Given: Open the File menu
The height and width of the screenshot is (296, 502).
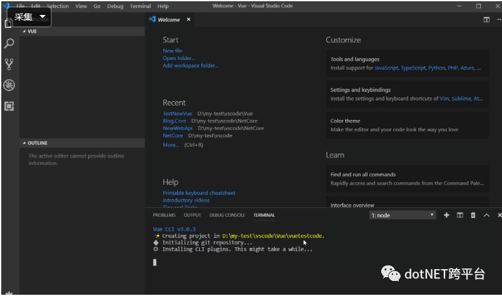Looking at the screenshot, I should (x=20, y=6).
